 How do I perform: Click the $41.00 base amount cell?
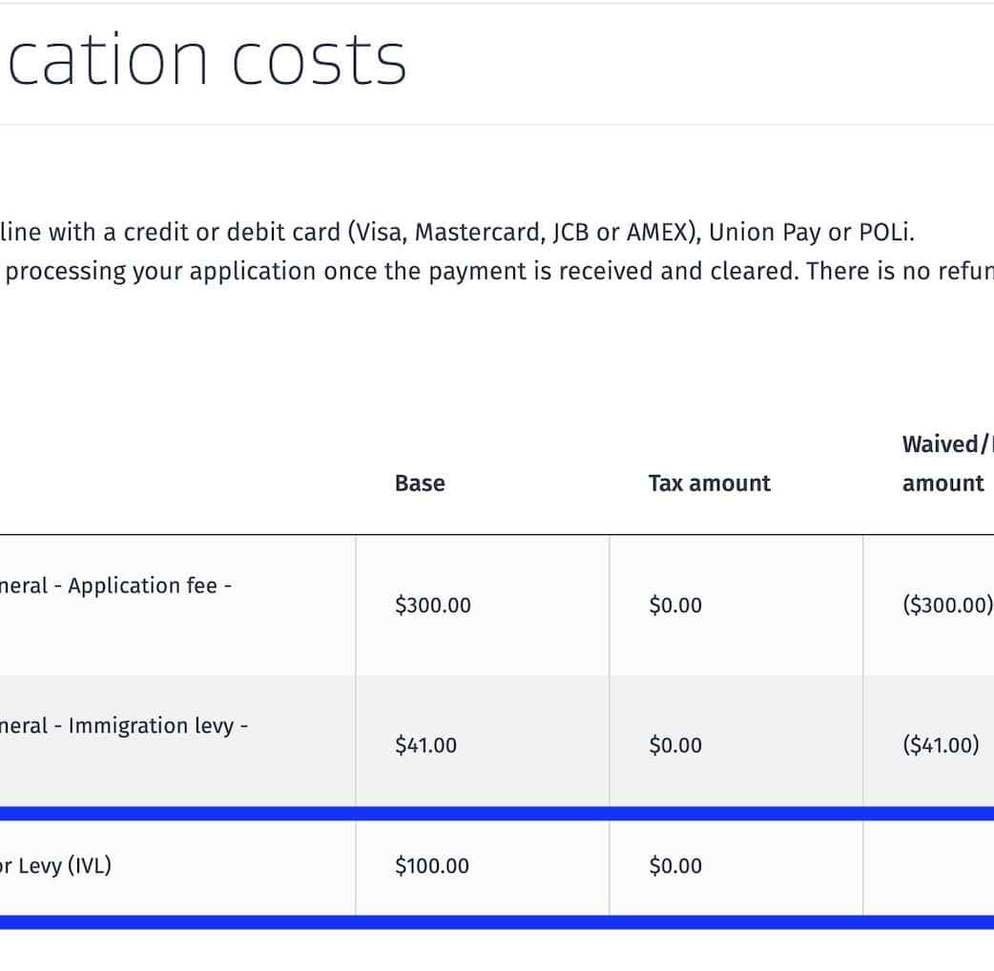coord(426,746)
